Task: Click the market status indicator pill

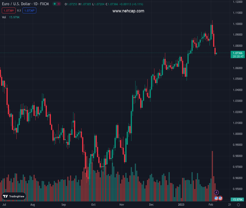Action: pyautogui.click(x=56, y=4)
